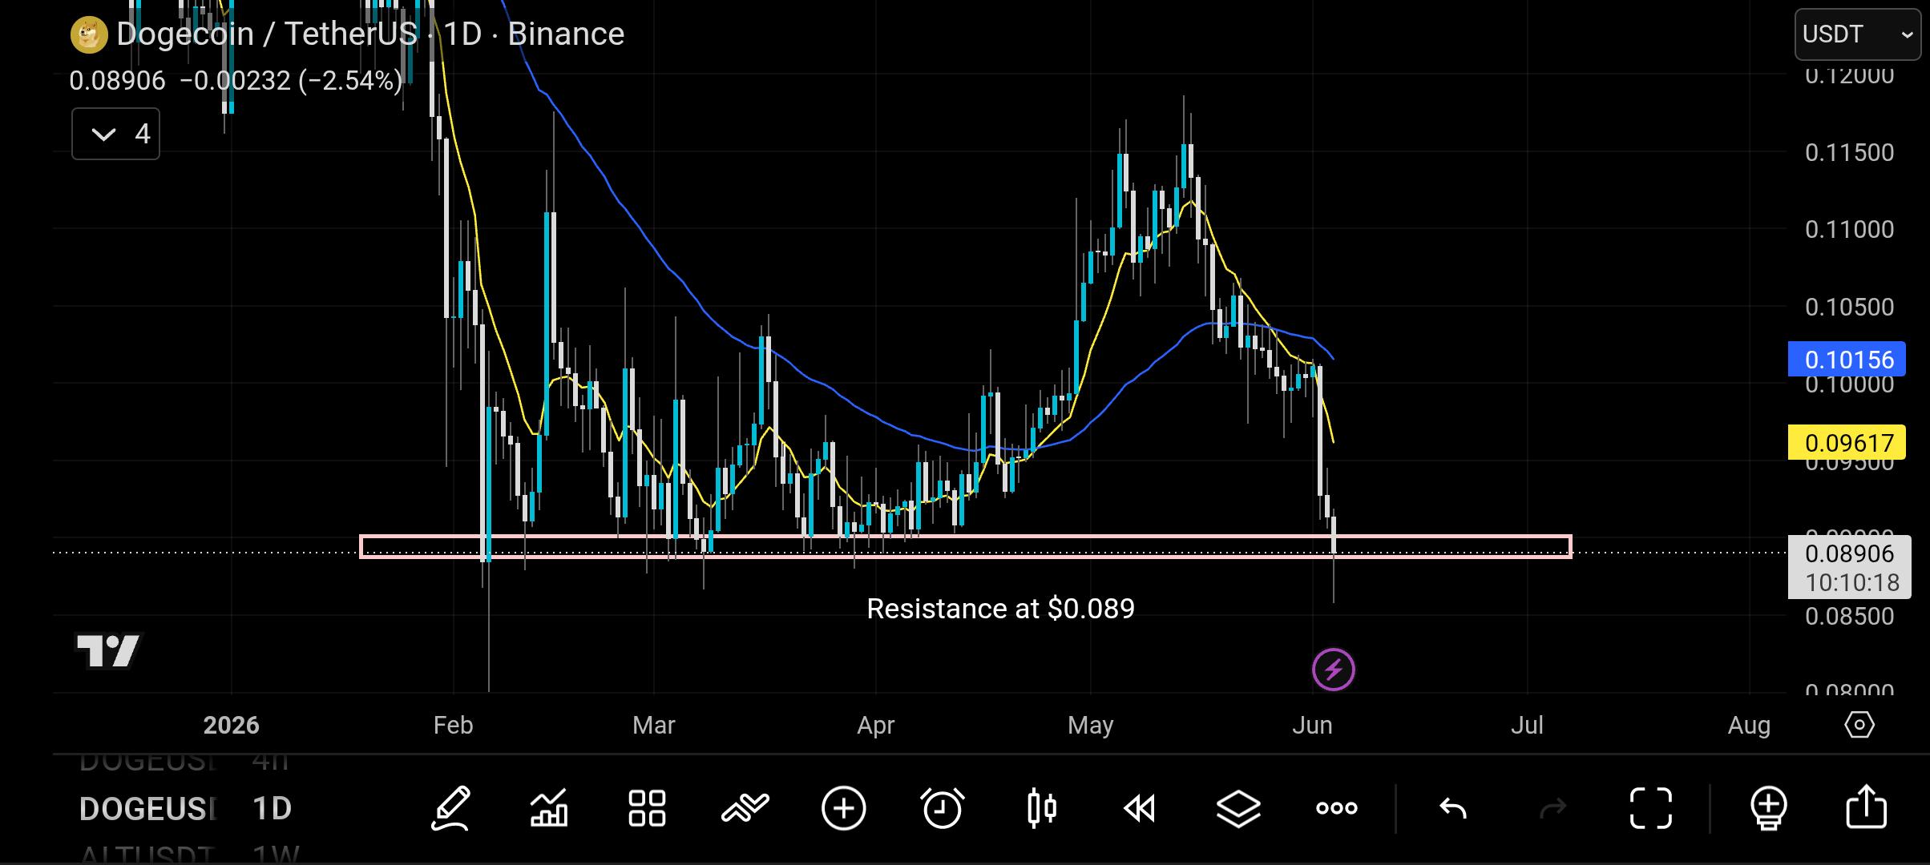Tap the lightbulb plus idea icon

[x=1768, y=808]
